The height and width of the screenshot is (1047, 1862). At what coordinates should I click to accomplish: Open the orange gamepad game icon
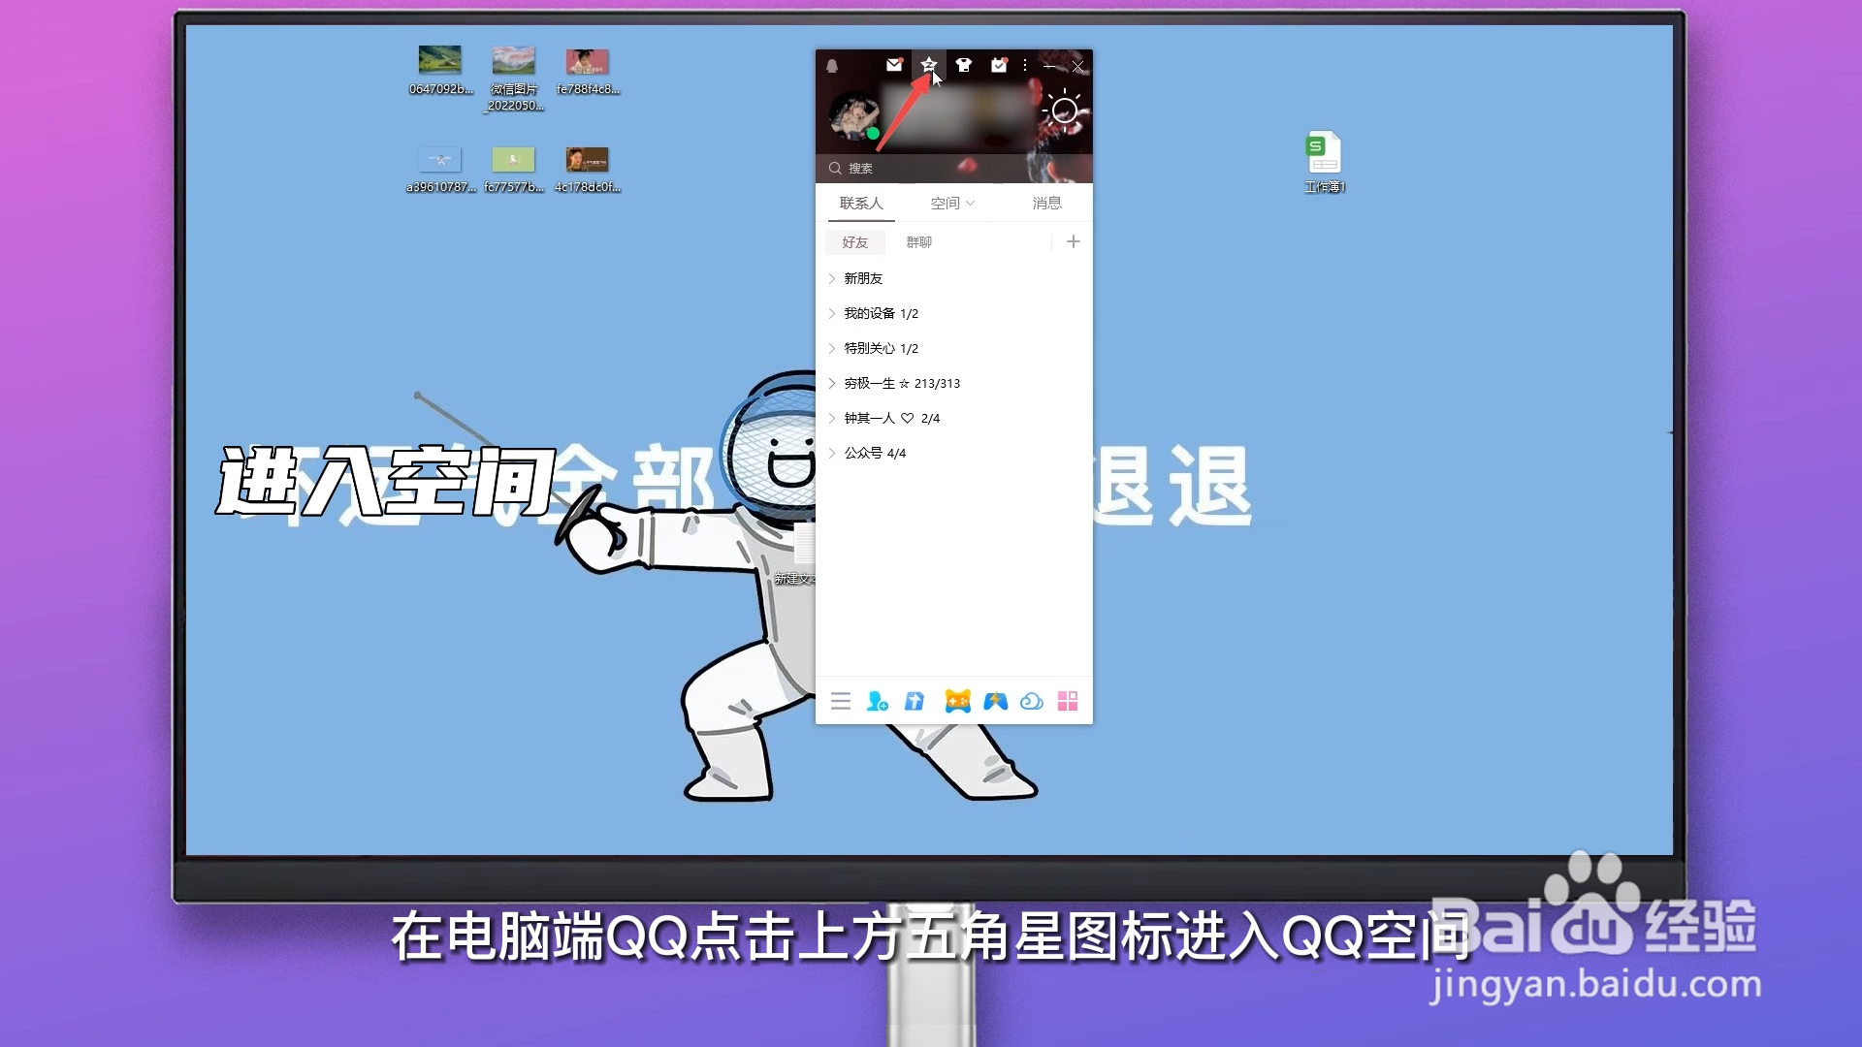pos(957,701)
